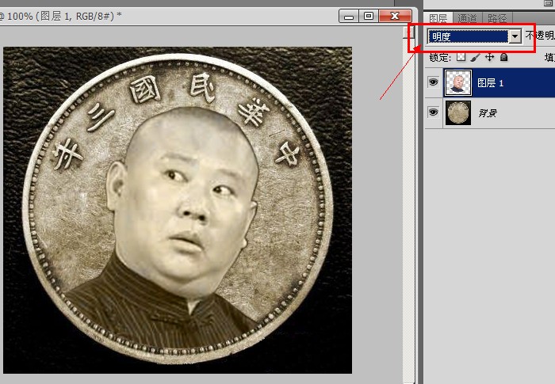Select the 图层 1 layer thumbnail

(x=458, y=83)
